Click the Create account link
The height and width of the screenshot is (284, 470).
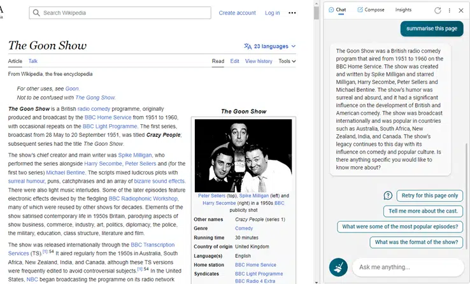[x=237, y=13]
